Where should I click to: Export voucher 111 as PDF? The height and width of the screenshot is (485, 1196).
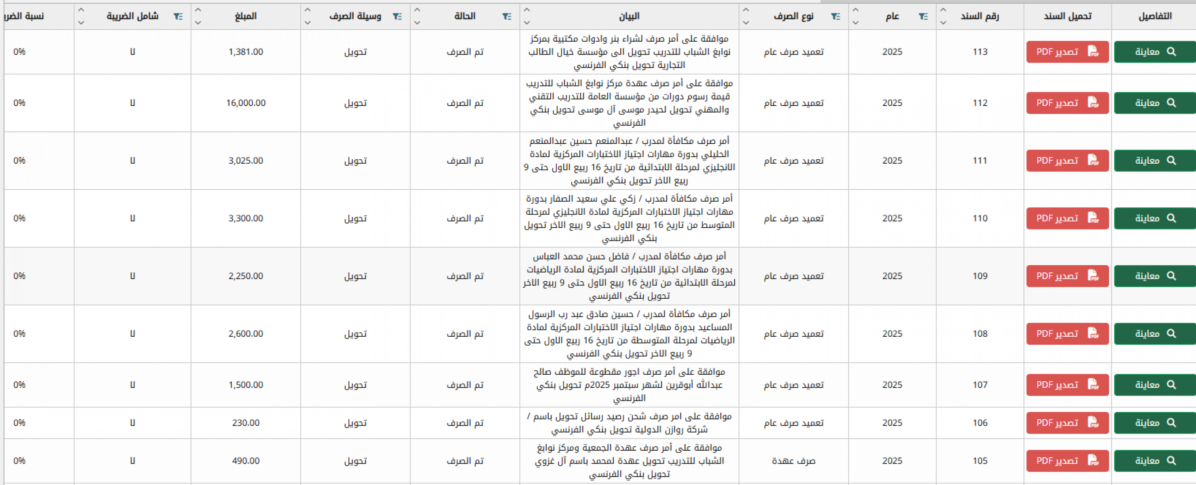coord(1067,160)
